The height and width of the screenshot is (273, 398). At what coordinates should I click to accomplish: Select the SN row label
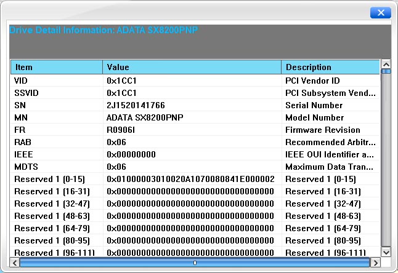point(20,105)
